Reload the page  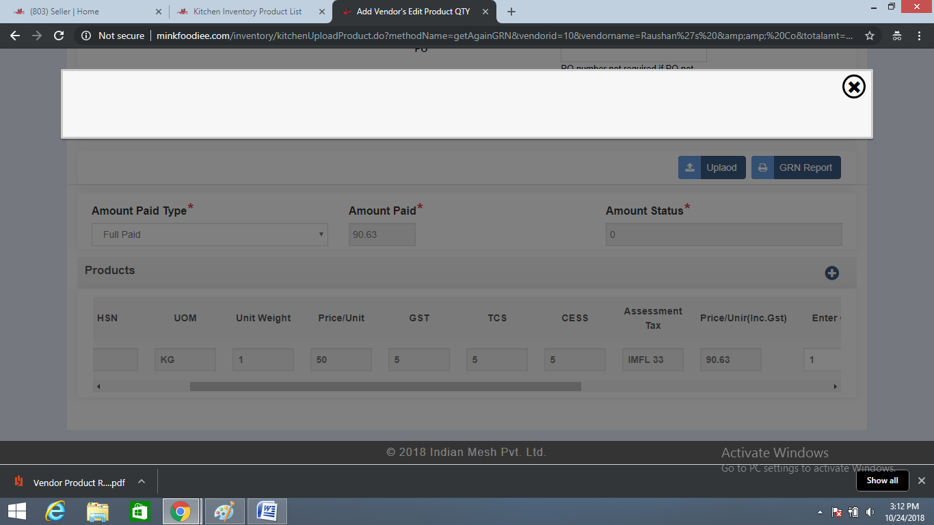coord(59,36)
